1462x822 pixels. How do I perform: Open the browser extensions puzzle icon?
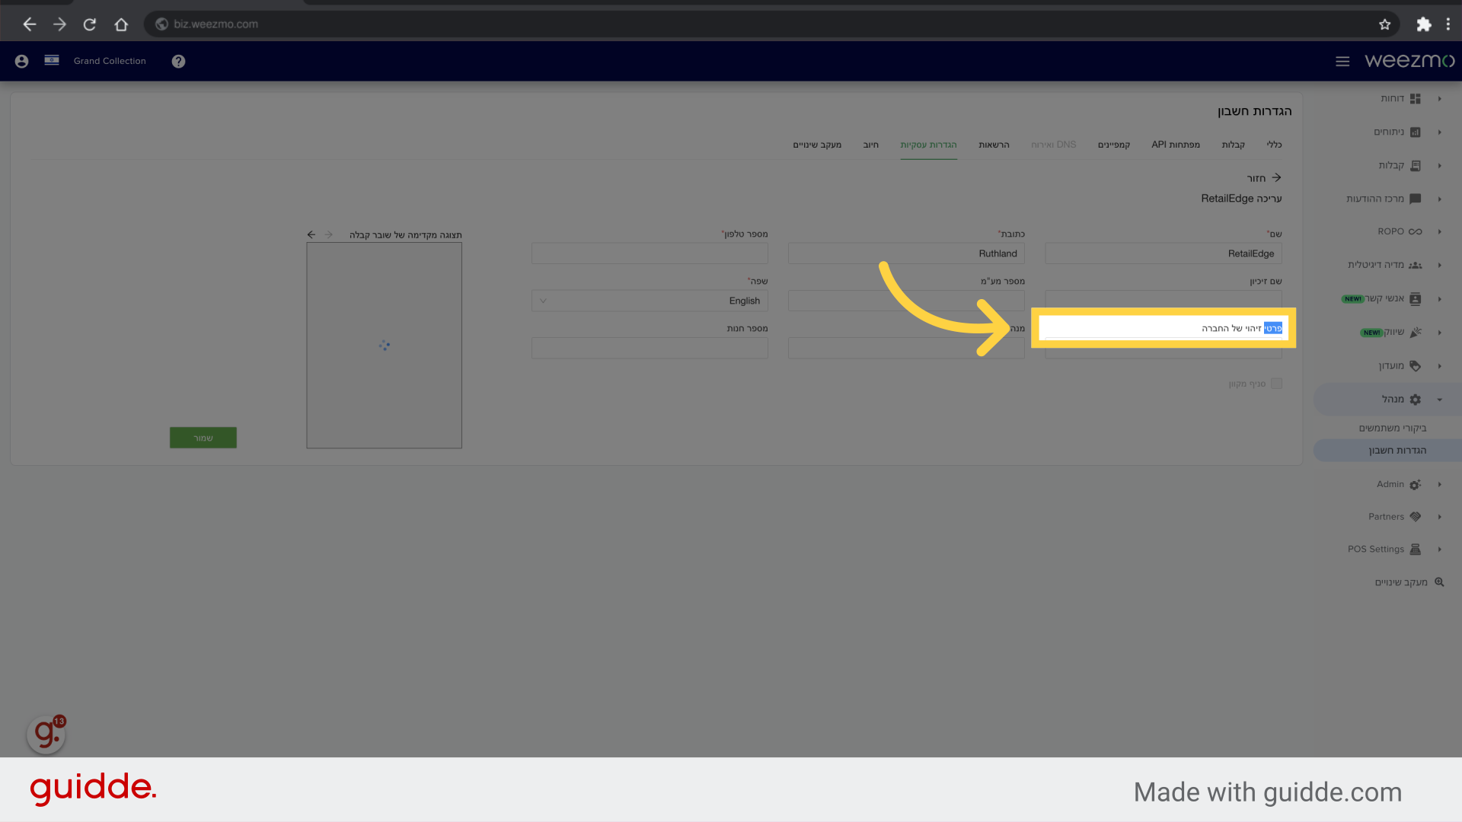(1424, 24)
